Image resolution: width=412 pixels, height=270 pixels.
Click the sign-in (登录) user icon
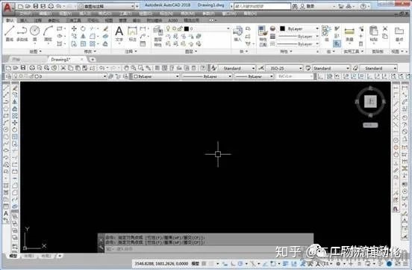(302, 6)
